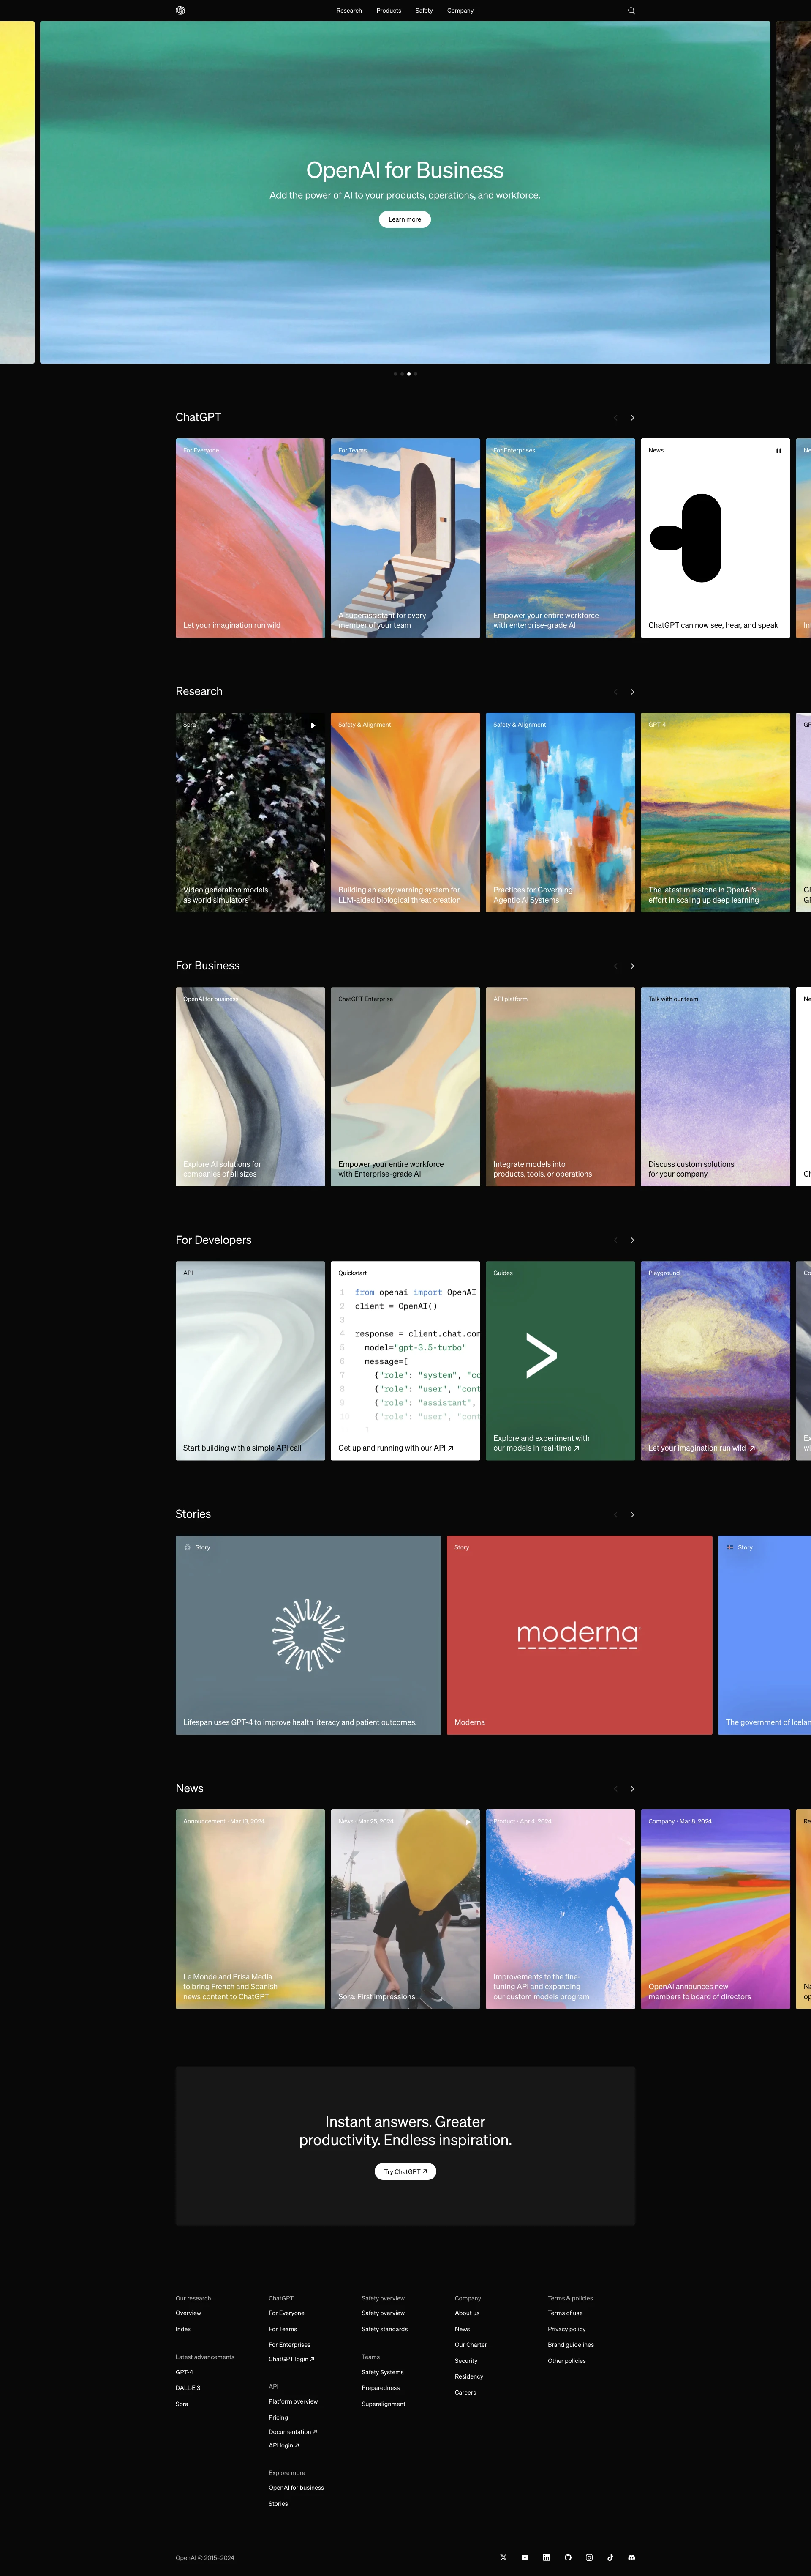Open the Discord icon in footer
Viewport: 811px width, 2576px height.
pos(631,2557)
